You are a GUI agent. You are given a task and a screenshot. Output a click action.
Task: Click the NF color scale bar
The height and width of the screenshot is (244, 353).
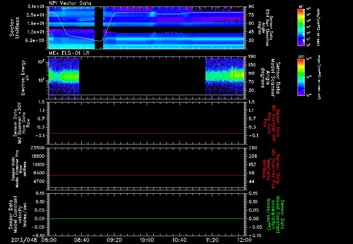coord(301,27)
